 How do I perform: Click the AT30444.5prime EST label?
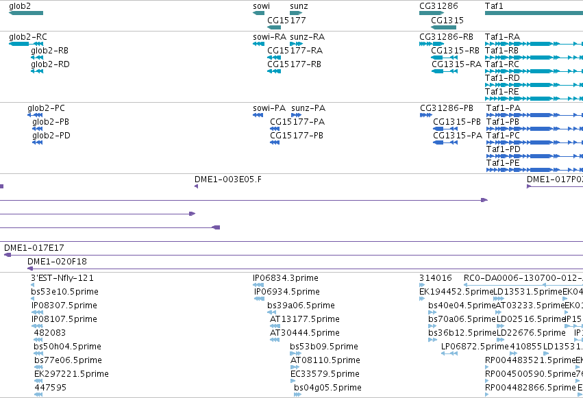coord(305,333)
